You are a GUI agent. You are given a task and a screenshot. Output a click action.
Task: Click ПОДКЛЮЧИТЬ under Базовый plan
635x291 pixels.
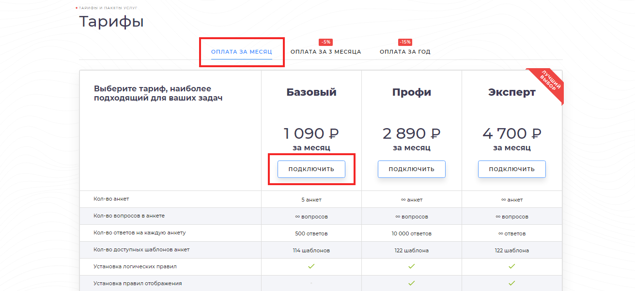pyautogui.click(x=311, y=169)
